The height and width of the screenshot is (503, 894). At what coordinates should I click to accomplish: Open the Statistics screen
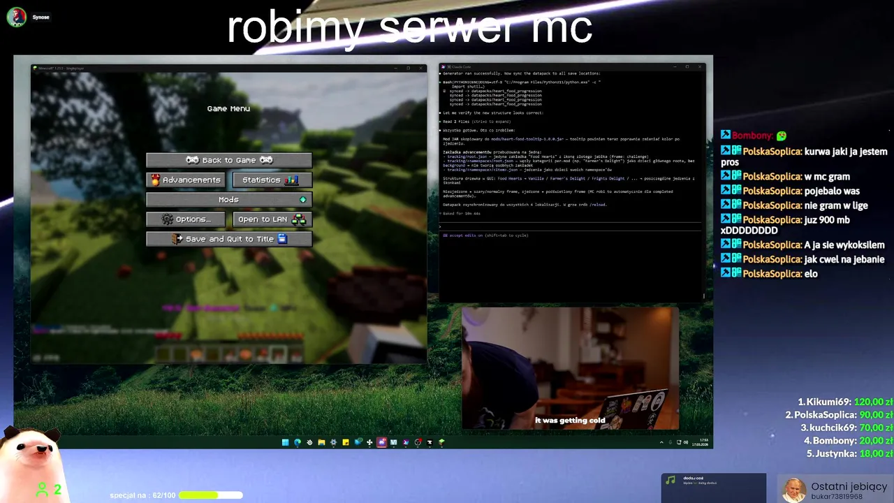coord(272,180)
